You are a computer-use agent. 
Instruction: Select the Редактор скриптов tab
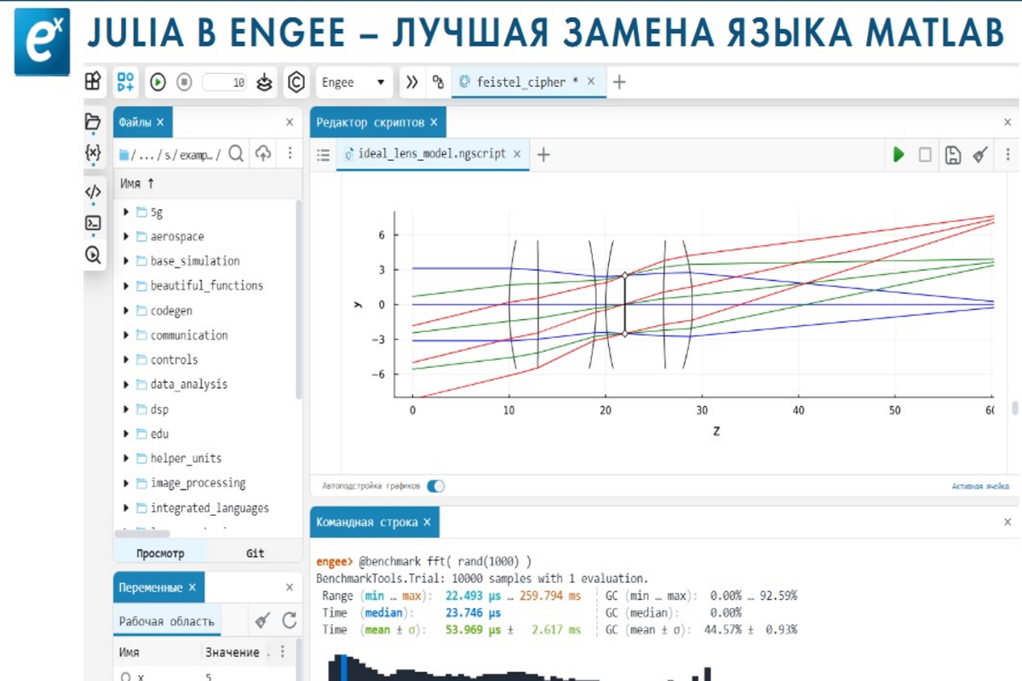[377, 123]
